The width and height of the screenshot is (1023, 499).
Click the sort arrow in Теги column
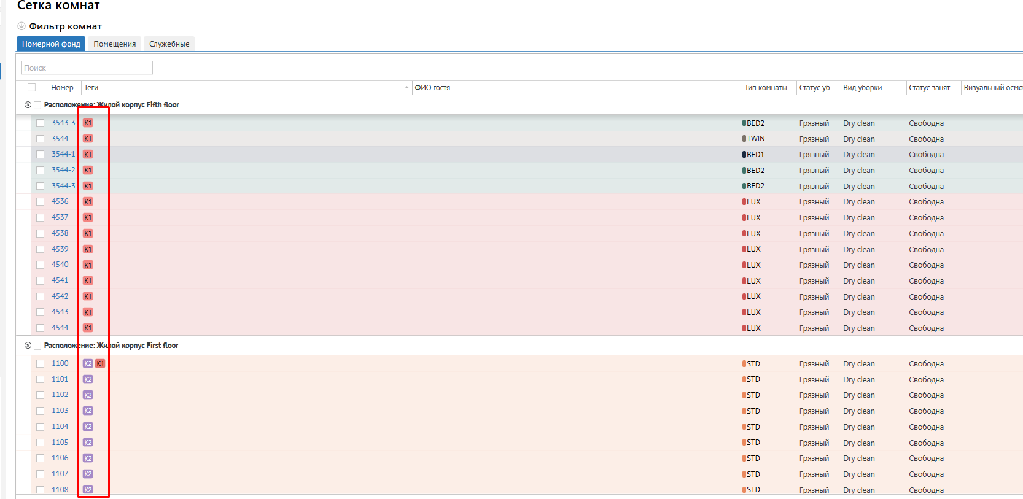point(406,88)
